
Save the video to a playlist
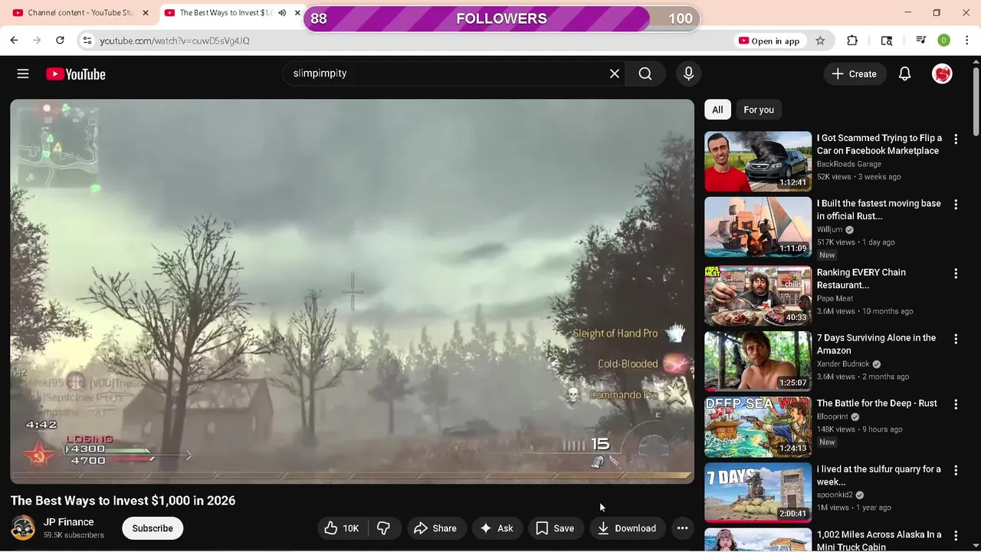555,528
